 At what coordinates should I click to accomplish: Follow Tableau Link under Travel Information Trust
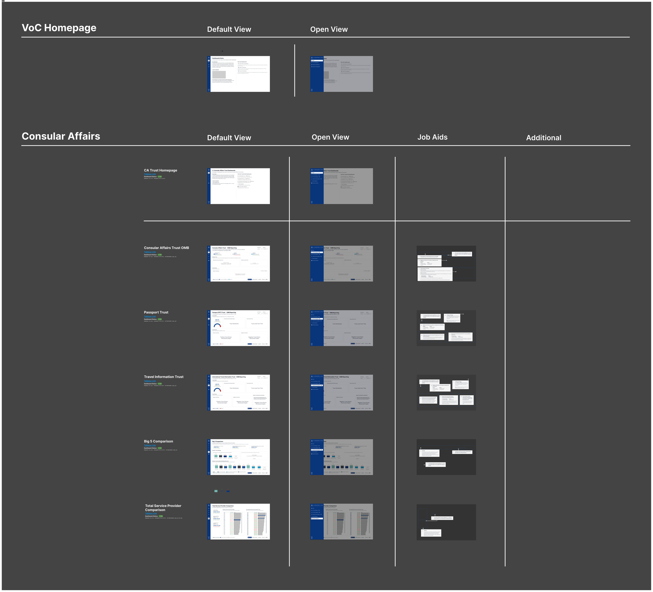click(x=150, y=381)
